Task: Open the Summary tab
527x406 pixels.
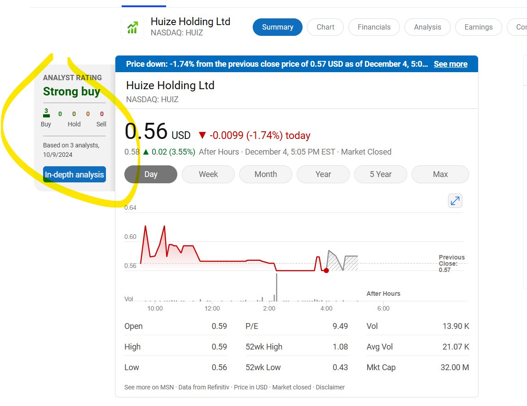Action: [x=277, y=27]
